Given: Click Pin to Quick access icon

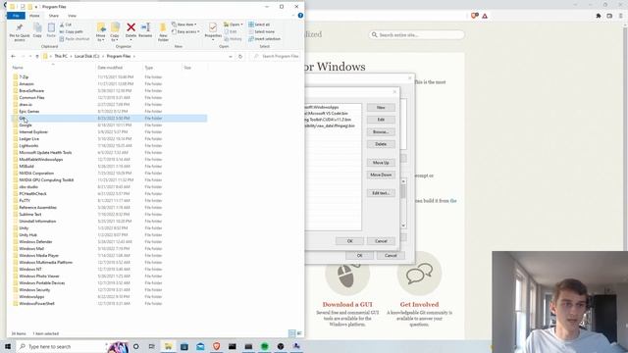Looking at the screenshot, I should pos(20,32).
